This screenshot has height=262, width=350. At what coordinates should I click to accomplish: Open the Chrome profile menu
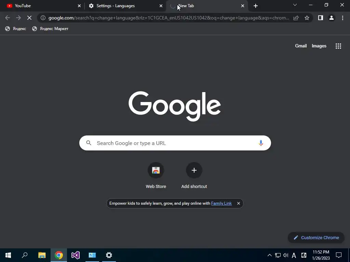pos(332,18)
